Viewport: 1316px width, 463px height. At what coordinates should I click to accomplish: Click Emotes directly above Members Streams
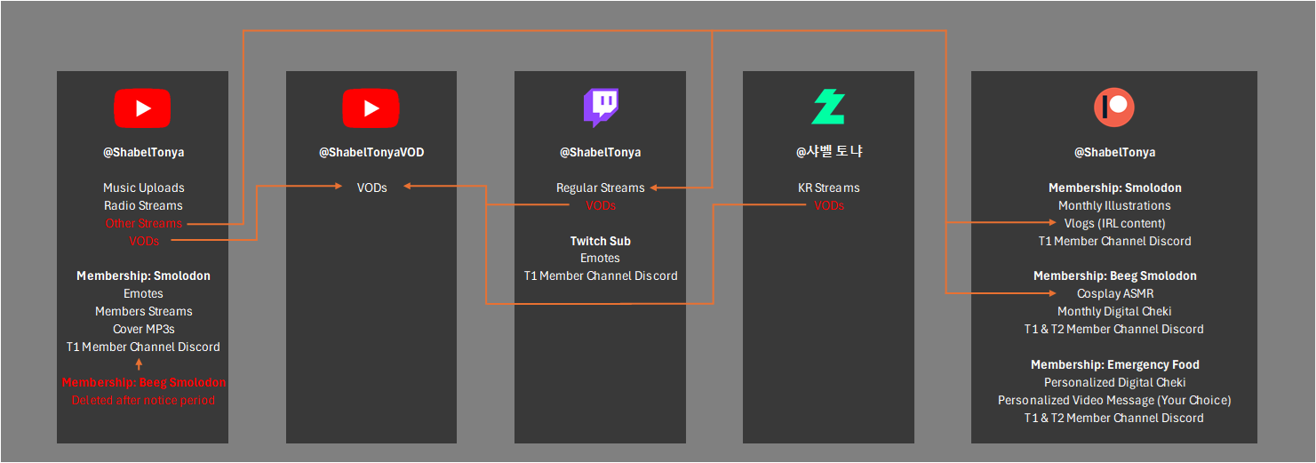pyautogui.click(x=143, y=293)
